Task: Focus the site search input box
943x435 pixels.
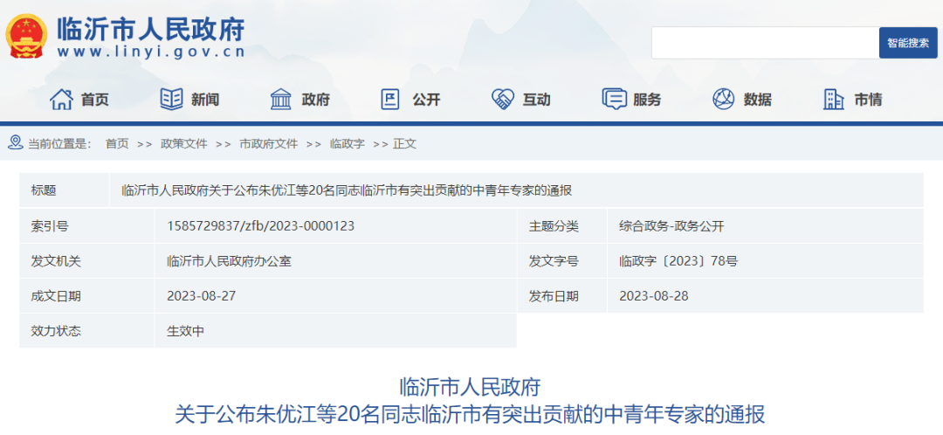Action: 765,43
